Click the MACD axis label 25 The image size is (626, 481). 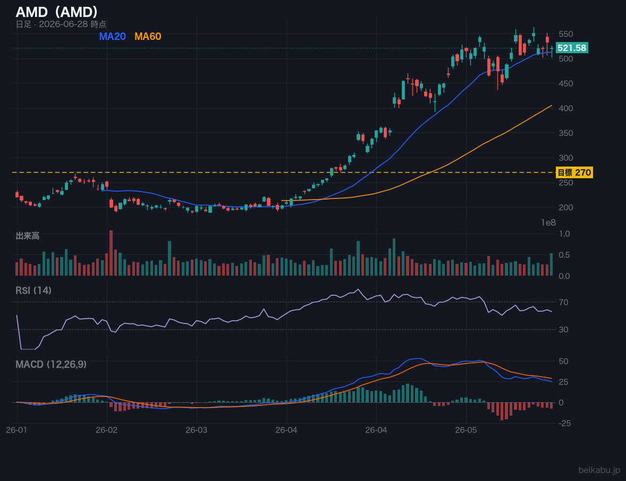coord(563,382)
